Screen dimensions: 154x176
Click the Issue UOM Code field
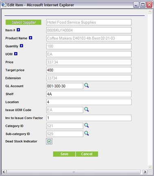point(65,110)
